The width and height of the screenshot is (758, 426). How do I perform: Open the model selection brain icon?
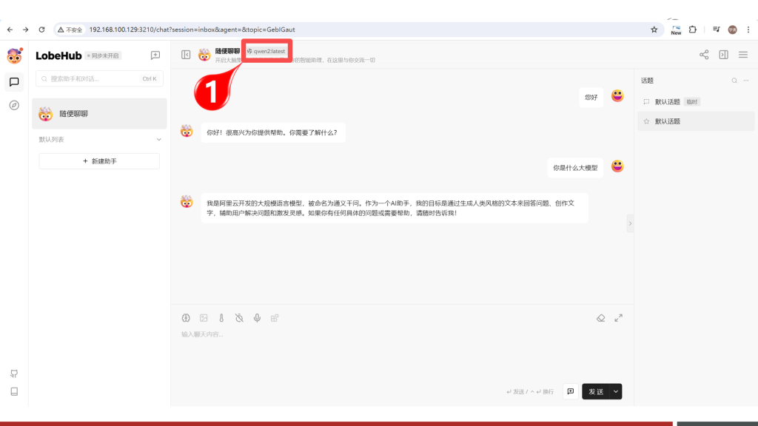click(187, 318)
